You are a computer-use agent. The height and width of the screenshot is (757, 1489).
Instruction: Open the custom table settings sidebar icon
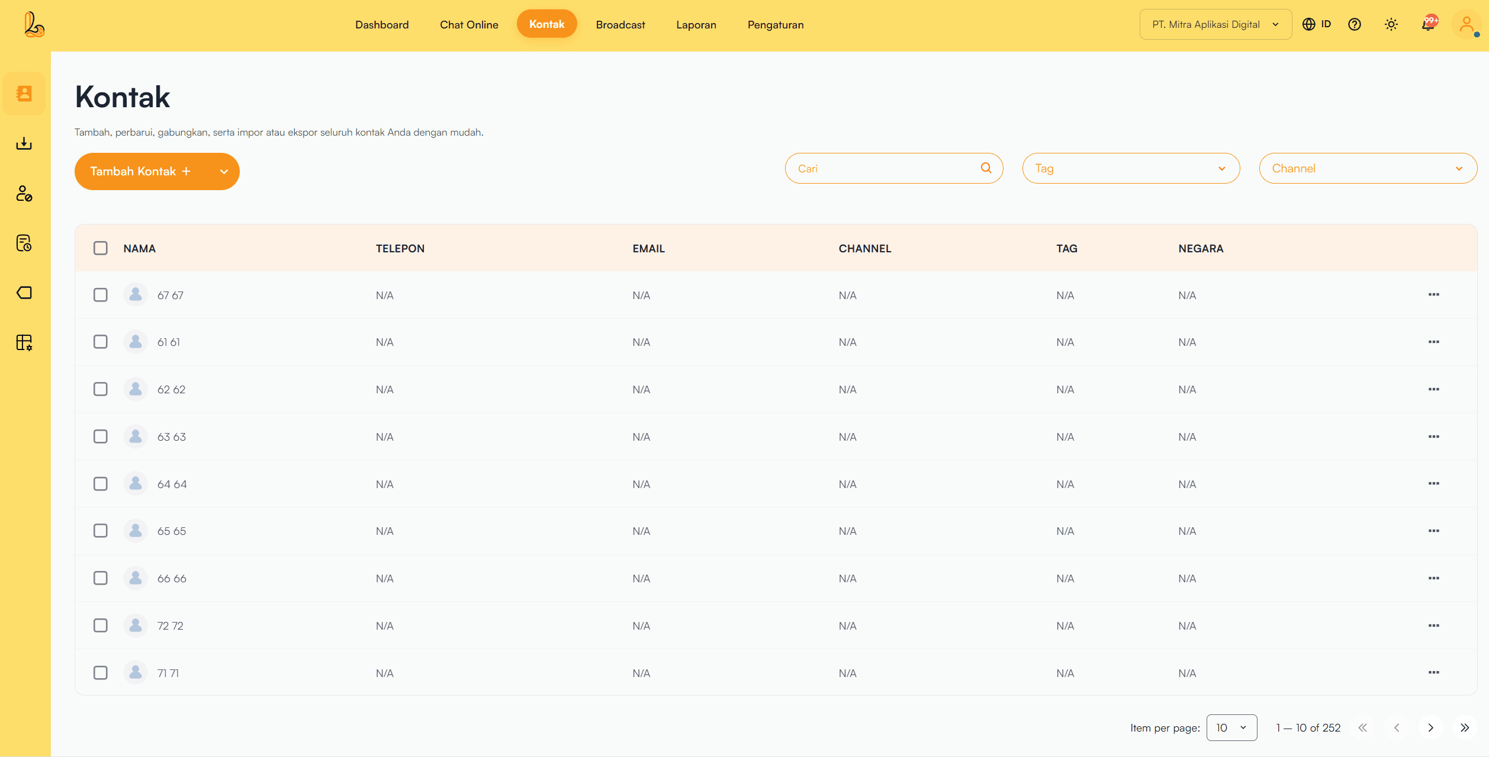click(x=24, y=342)
